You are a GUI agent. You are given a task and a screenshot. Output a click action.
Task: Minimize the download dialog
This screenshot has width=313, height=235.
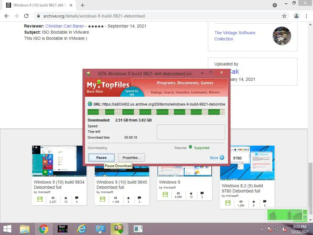pyautogui.click(x=202, y=73)
